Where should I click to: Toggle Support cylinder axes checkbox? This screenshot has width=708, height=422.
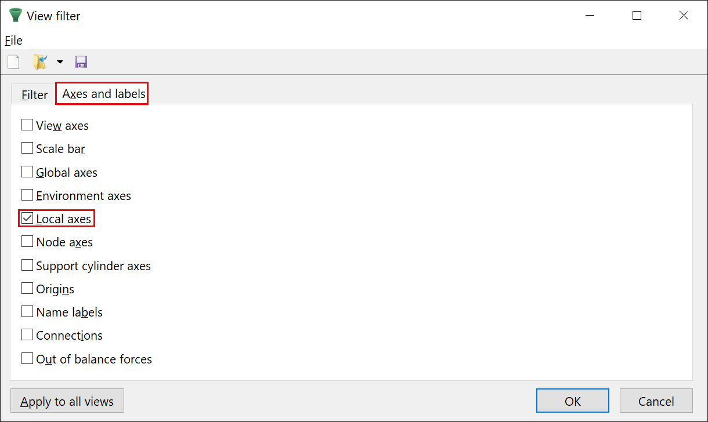coord(27,265)
